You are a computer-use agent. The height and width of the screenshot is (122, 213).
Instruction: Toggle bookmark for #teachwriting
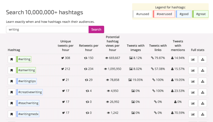pyautogui.click(x=11, y=103)
